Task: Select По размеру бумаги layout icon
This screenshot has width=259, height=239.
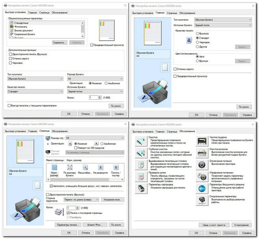Action: [x=70, y=167]
